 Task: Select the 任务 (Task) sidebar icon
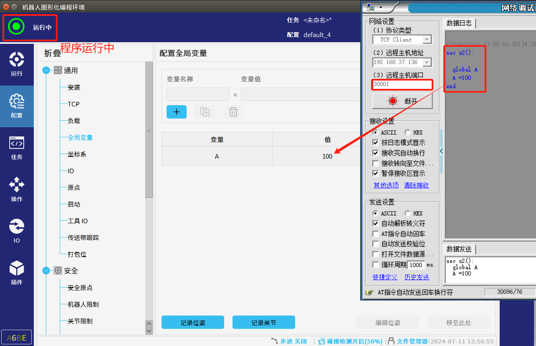point(17,148)
